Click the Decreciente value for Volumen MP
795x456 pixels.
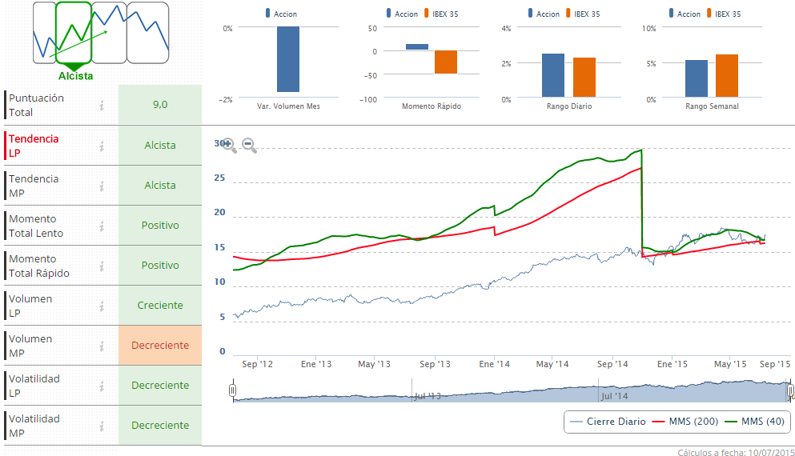pos(160,346)
